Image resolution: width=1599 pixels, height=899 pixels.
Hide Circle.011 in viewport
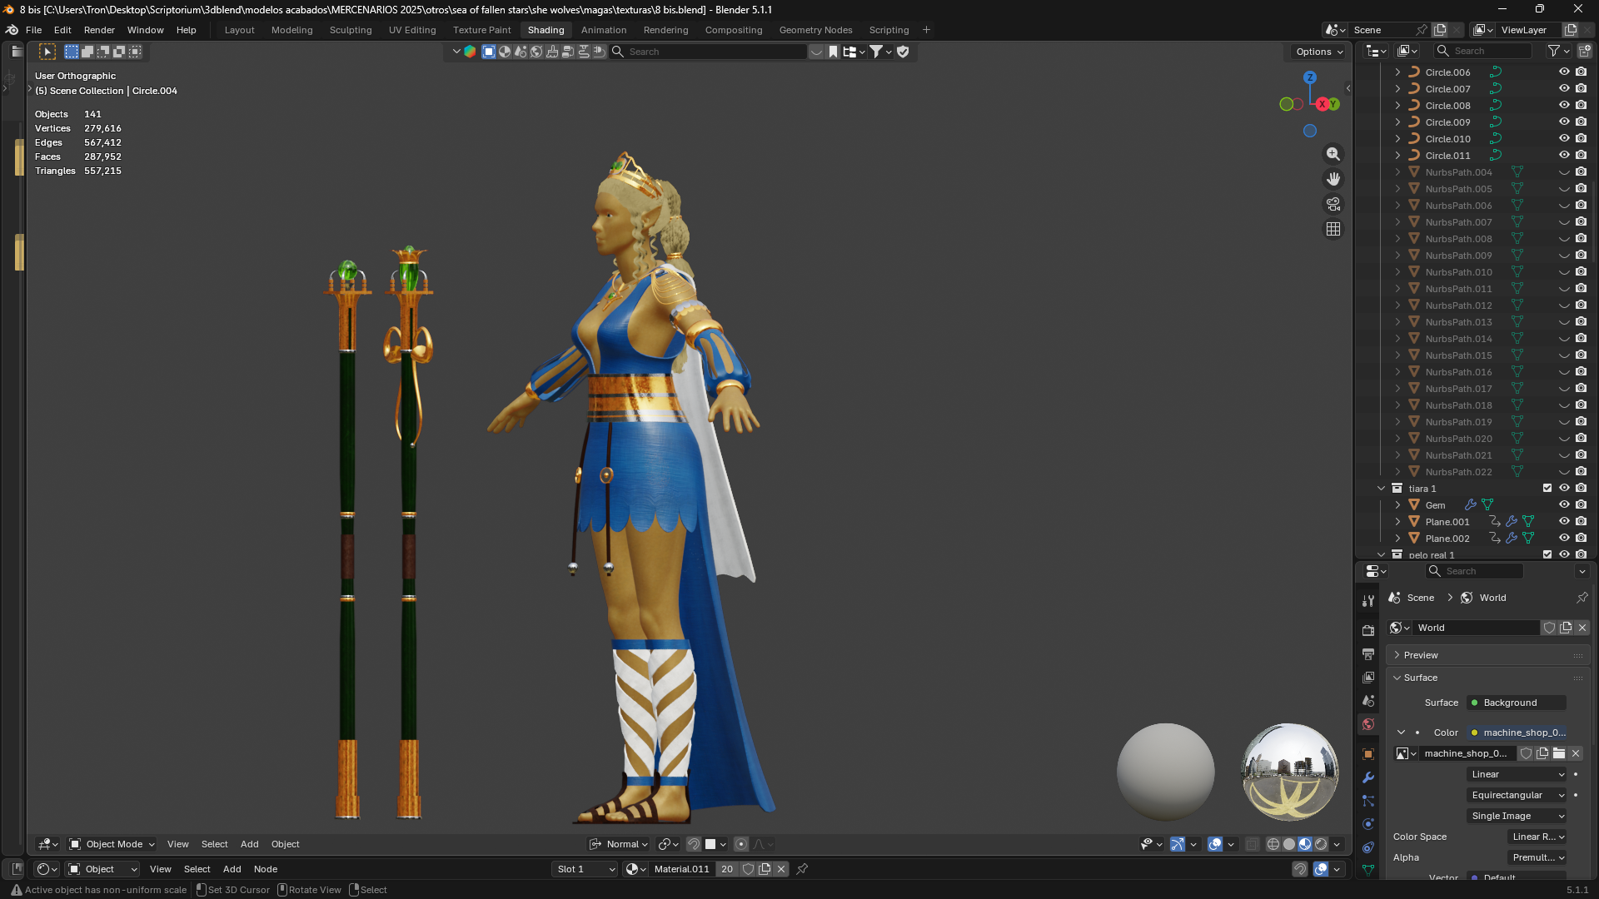click(x=1564, y=156)
